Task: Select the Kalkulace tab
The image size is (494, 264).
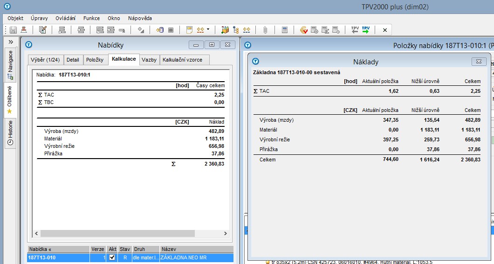Action: pyautogui.click(x=124, y=59)
